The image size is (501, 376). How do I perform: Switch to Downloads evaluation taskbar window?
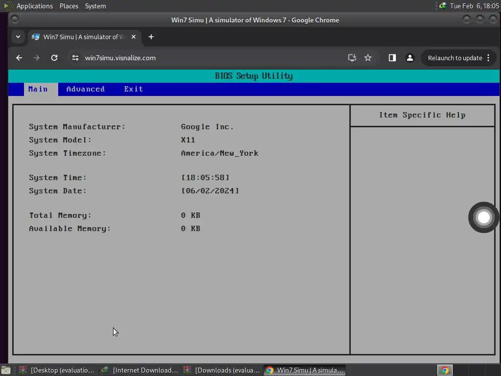pos(222,370)
